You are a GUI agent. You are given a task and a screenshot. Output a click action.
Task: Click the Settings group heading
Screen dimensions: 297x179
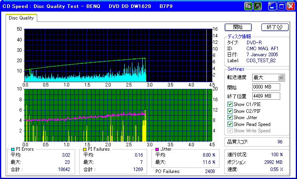click(x=236, y=69)
